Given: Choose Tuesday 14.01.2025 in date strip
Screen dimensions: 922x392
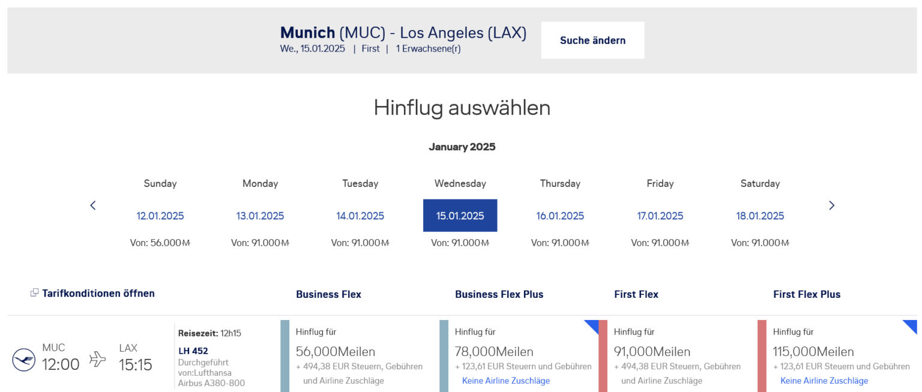Looking at the screenshot, I should point(360,216).
